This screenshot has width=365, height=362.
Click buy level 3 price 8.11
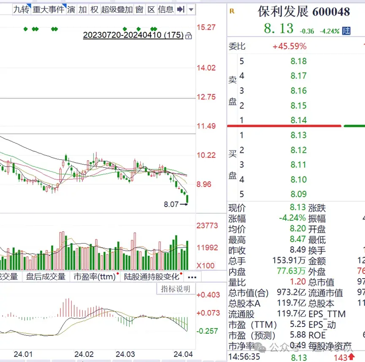point(298,165)
